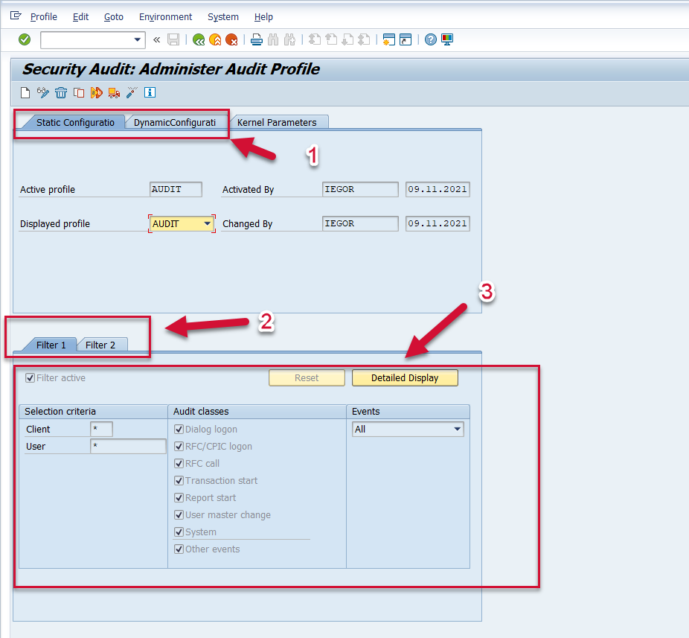Click the blue Help question mark icon

(430, 39)
